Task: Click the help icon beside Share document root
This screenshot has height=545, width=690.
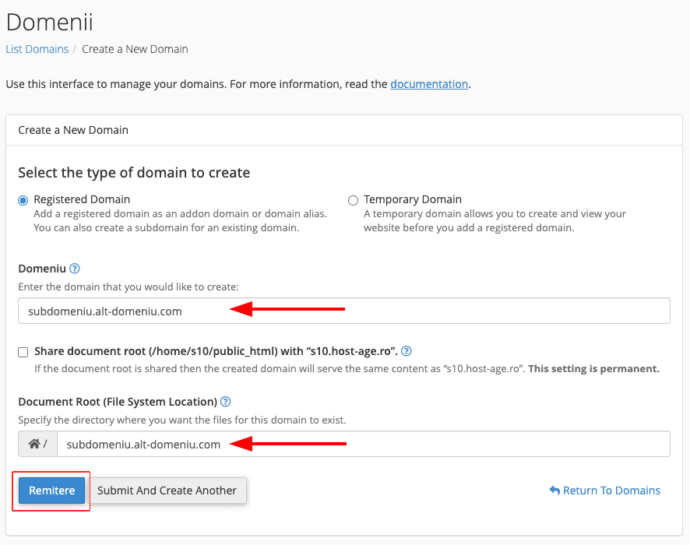Action: pyautogui.click(x=406, y=351)
